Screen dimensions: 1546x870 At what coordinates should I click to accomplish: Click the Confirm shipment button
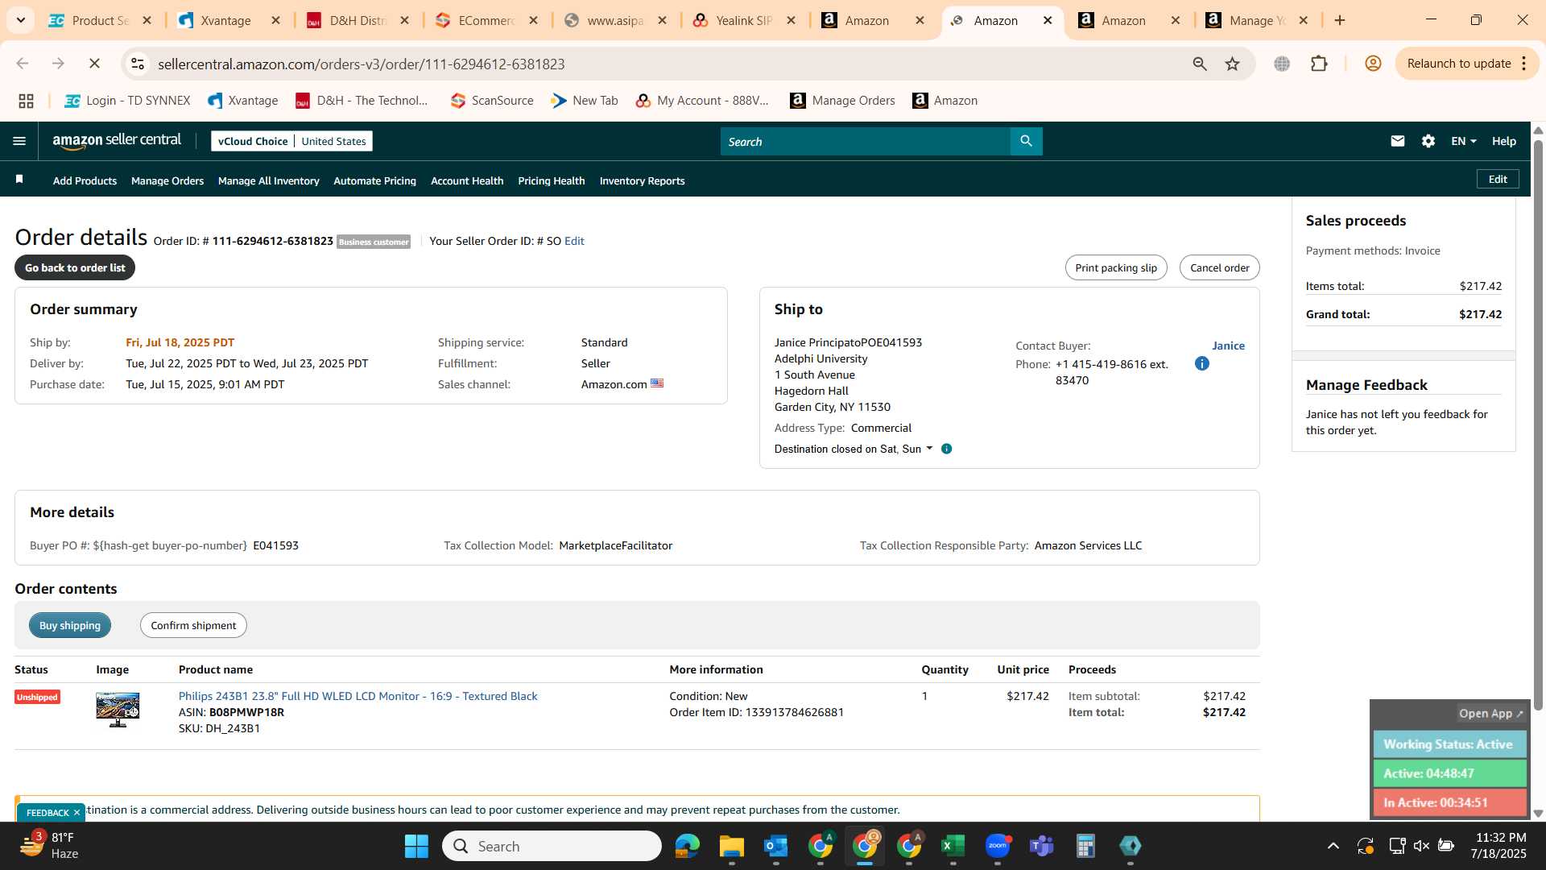click(x=193, y=625)
